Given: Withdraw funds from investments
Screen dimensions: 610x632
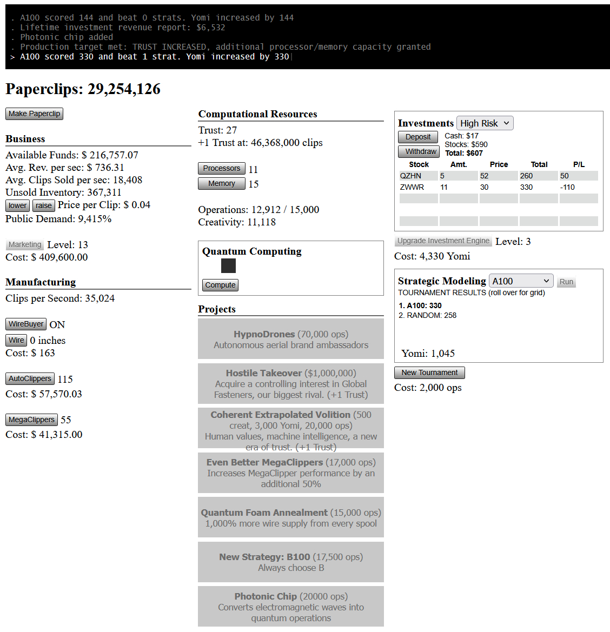Looking at the screenshot, I should pos(418,152).
